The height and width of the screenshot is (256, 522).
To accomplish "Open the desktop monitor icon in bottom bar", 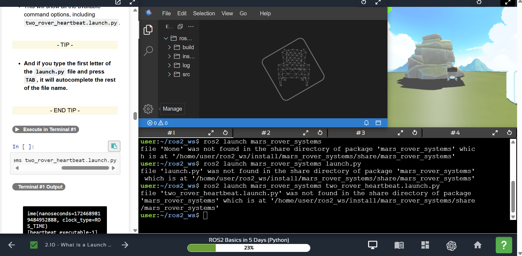I will (372, 245).
